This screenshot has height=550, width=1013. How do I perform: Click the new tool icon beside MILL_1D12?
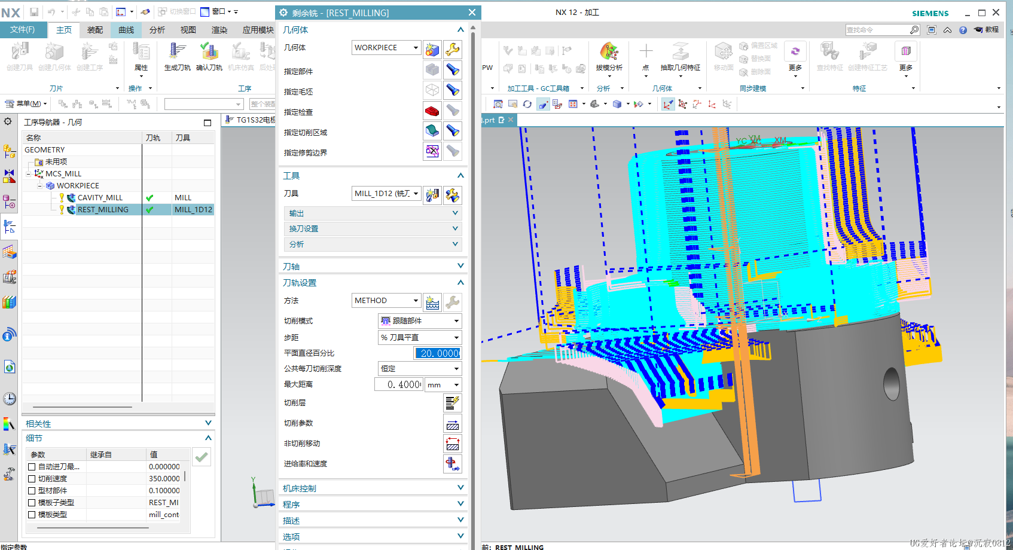coord(432,195)
